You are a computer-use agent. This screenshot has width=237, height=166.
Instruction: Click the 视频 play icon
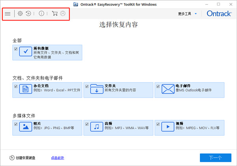pyautogui.click(x=168, y=127)
